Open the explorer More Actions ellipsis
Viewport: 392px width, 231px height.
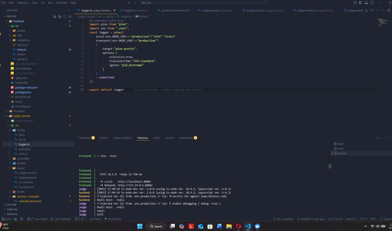(69, 10)
